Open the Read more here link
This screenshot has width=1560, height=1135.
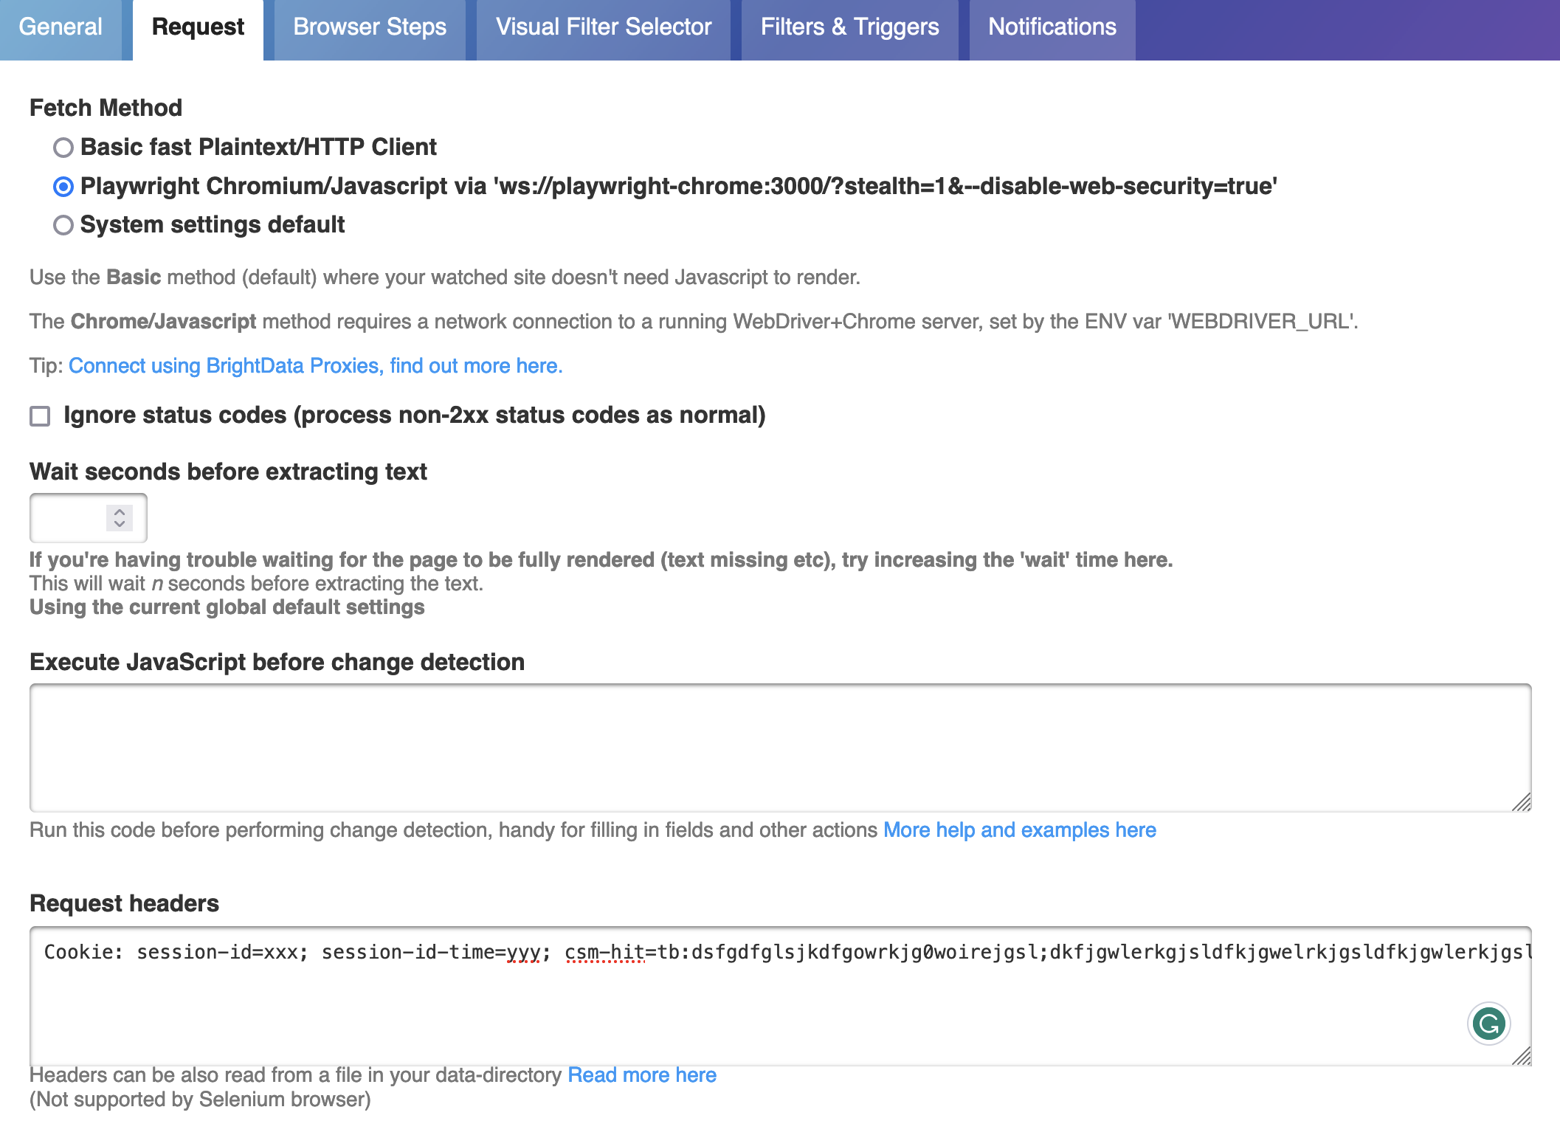pyautogui.click(x=641, y=1074)
